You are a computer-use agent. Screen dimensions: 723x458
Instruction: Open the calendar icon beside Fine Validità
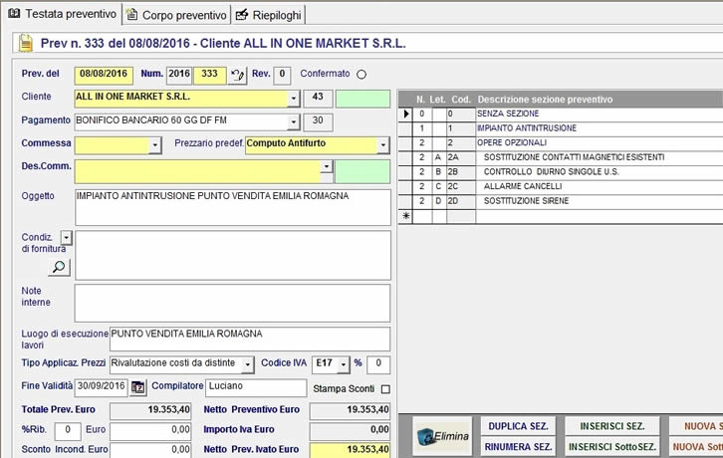137,387
